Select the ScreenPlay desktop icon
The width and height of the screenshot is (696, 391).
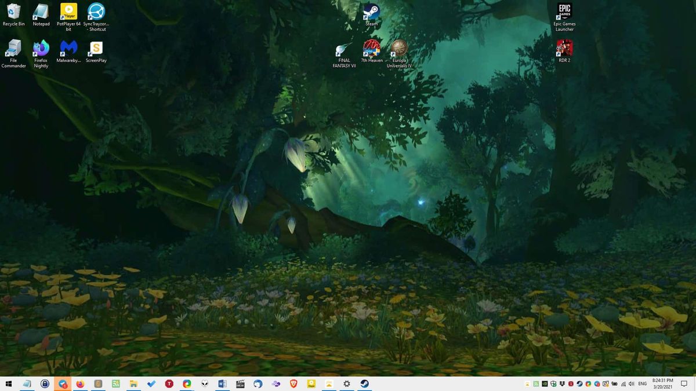click(x=96, y=52)
